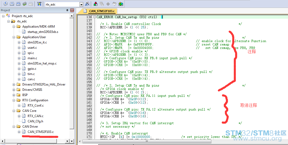Click line "RCC->APB2ENR |= (1 << 2);;" at 158
Image resolution: width=288 pixels, height=145 pixels.
[x=124, y=92]
